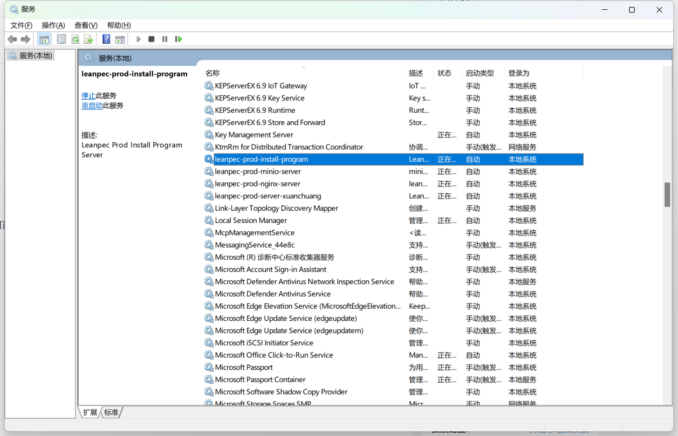Viewport: 678px width, 436px height.
Task: Select KEPServerEX 6.9 Key Service row
Action: (393, 98)
